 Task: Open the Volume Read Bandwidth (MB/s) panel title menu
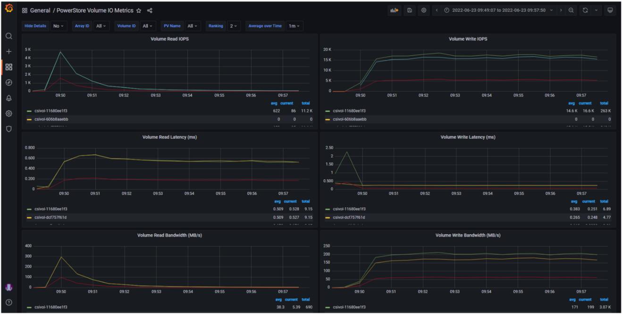click(x=169, y=235)
